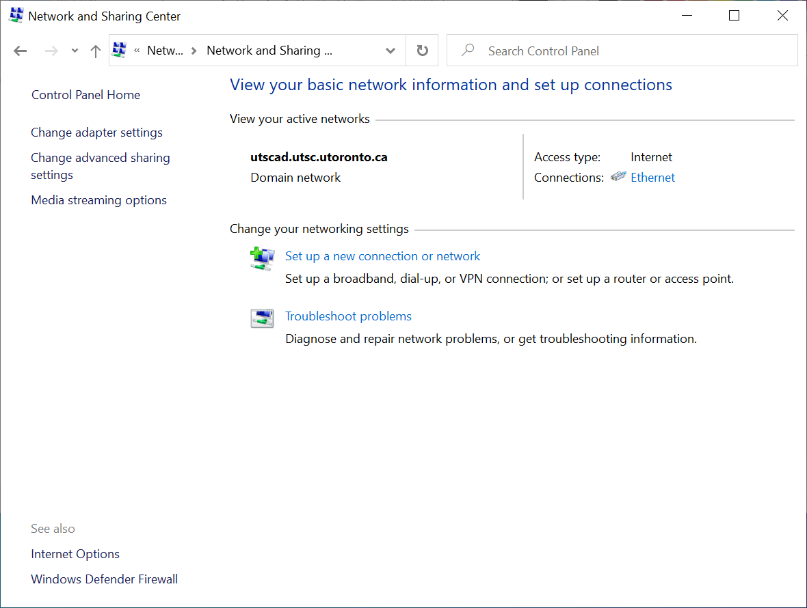Click the set up new connection icon

tap(262, 258)
